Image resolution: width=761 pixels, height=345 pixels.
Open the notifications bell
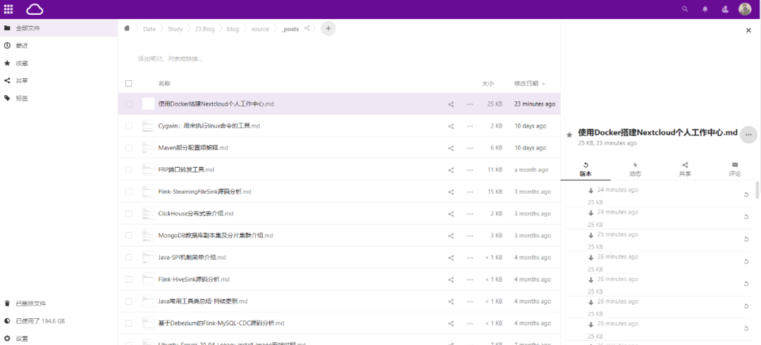(705, 9)
